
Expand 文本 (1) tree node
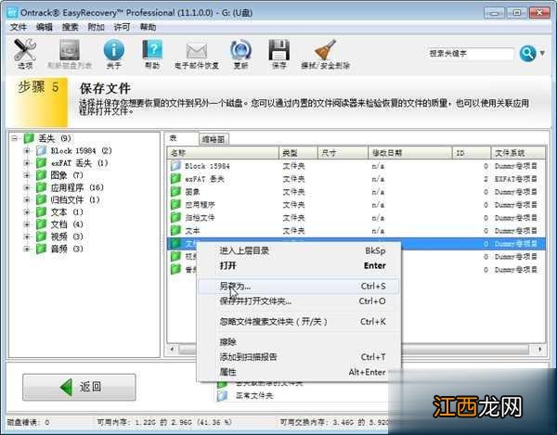coord(26,212)
